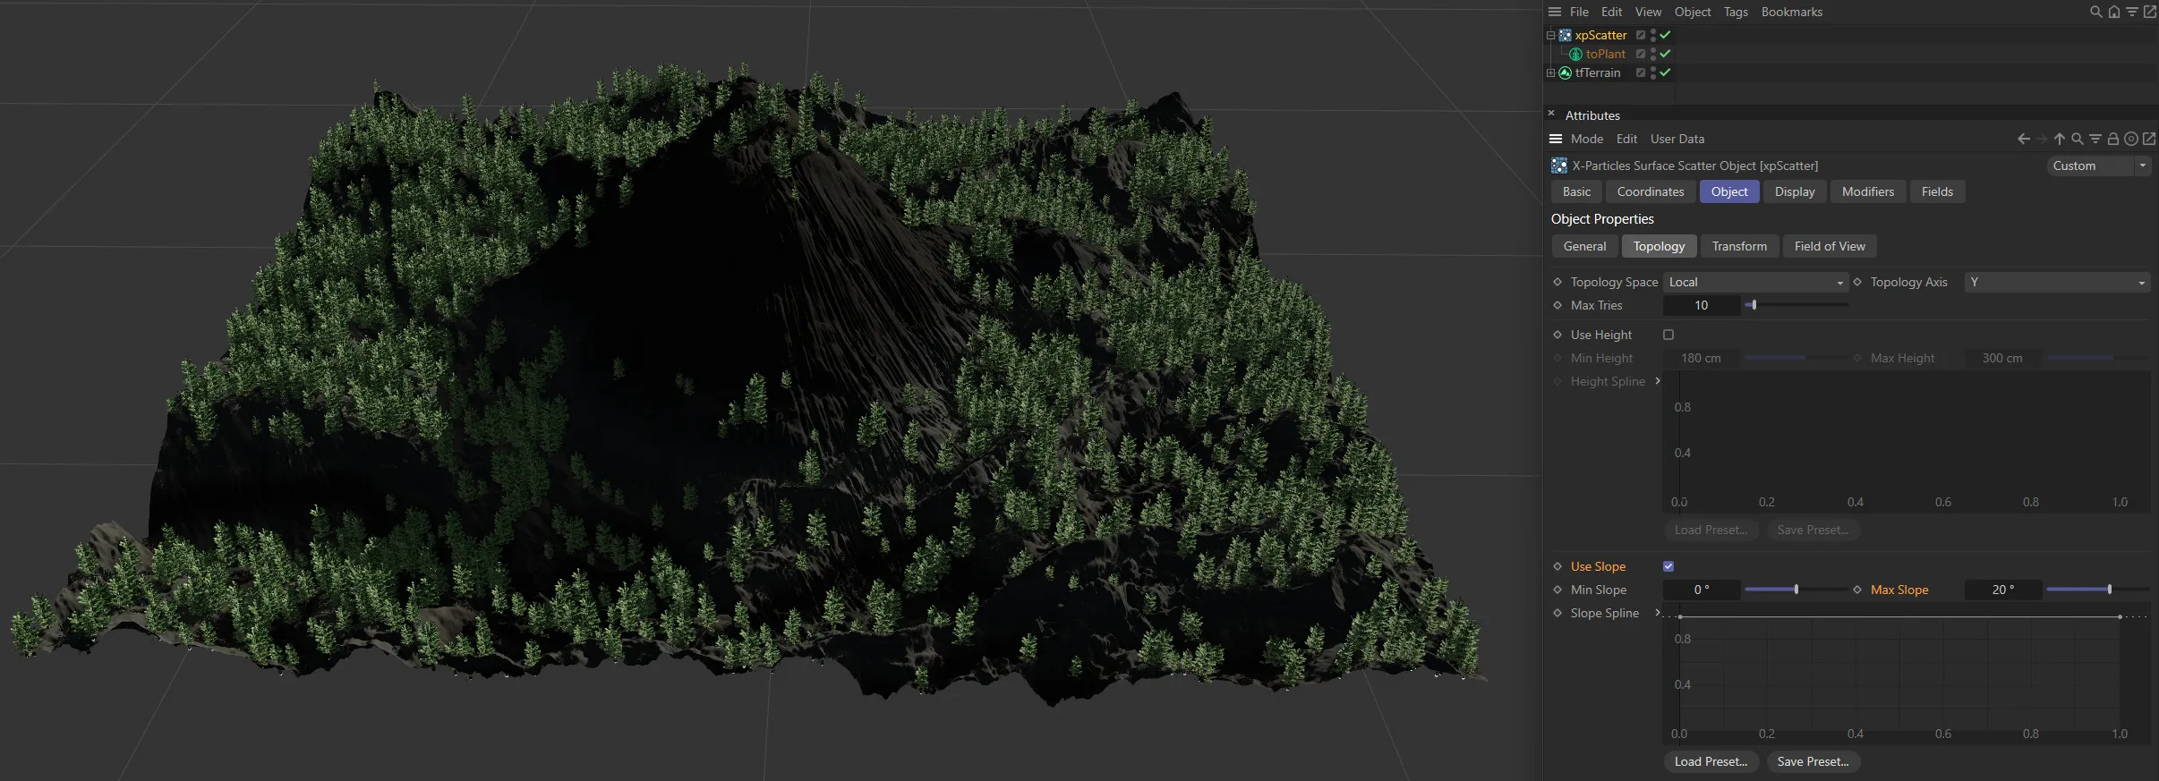
Task: Click the Max Slope slider handle
Action: pos(2110,590)
